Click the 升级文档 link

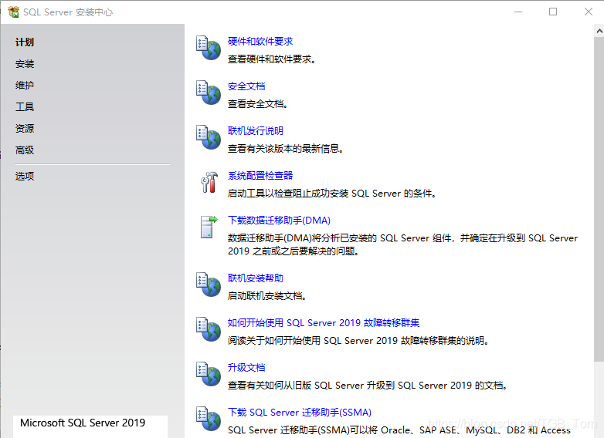click(x=246, y=367)
